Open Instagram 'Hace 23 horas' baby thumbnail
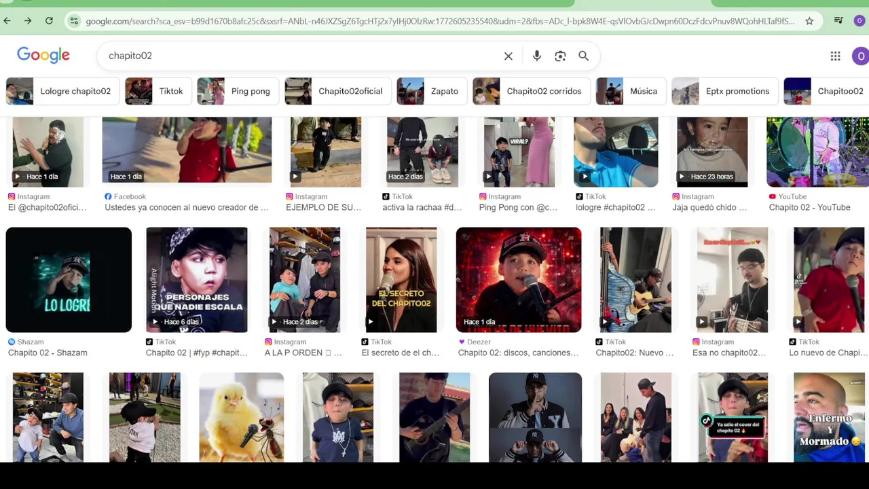This screenshot has height=489, width=869. [712, 151]
